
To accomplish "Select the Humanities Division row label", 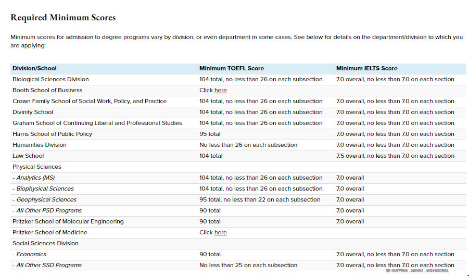I will click(x=40, y=145).
